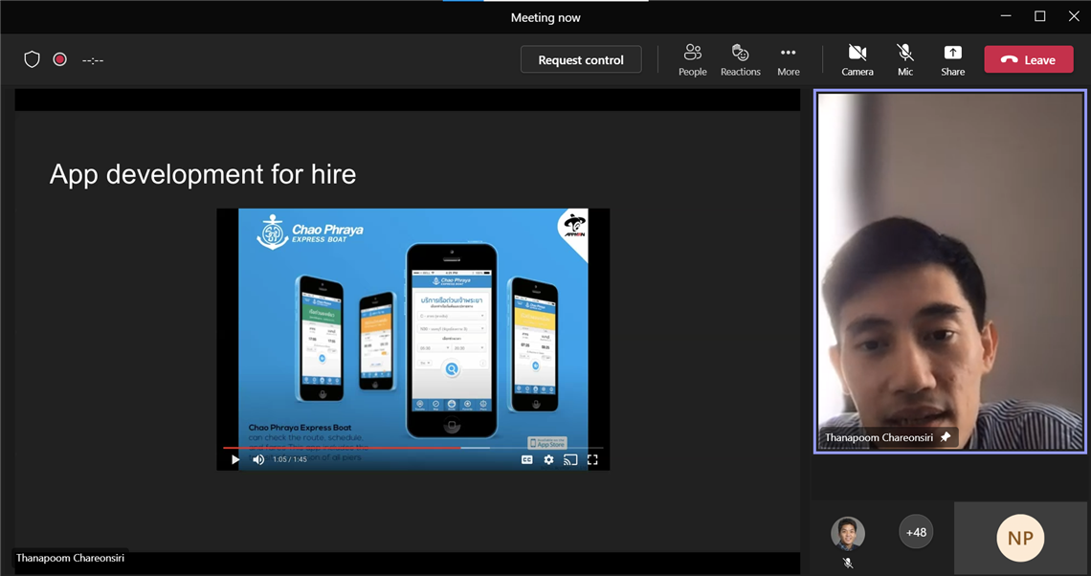Screen dimensions: 1091x576
Task: Open the Reactions menu
Action: 740,59
